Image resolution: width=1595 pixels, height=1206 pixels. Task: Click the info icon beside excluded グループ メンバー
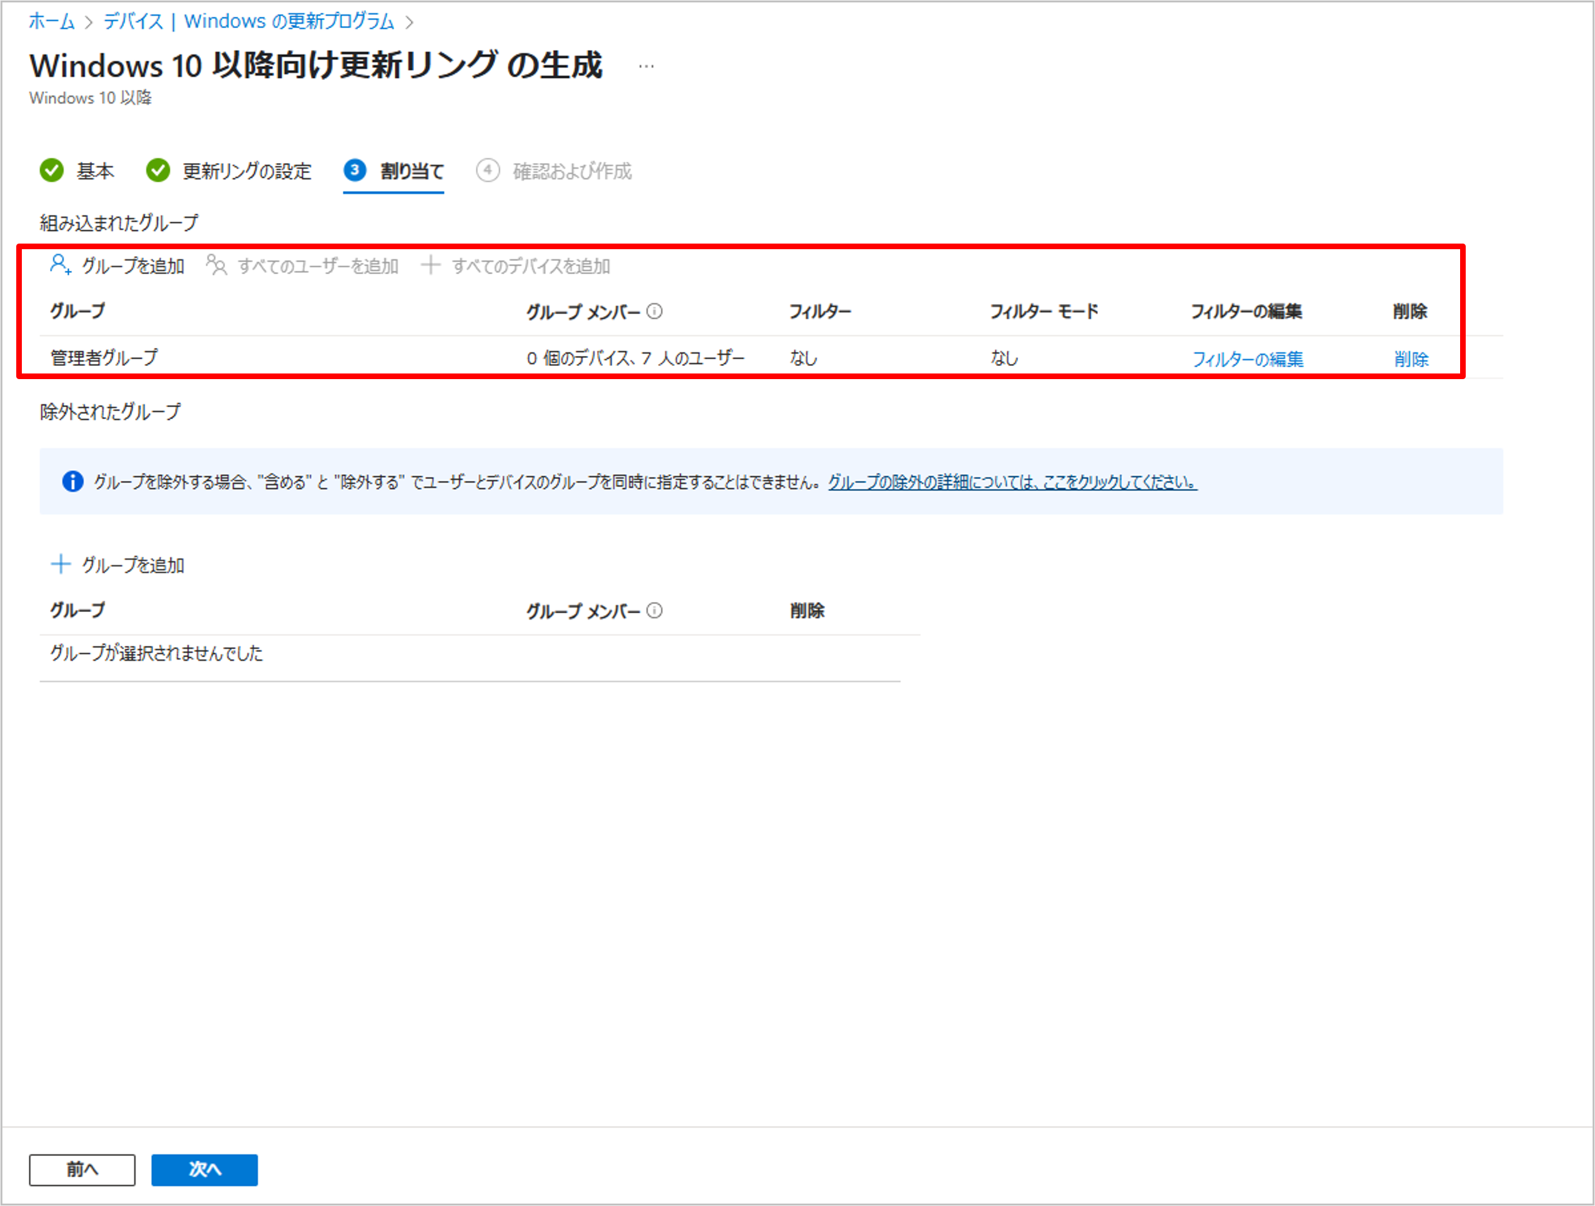[x=654, y=610]
